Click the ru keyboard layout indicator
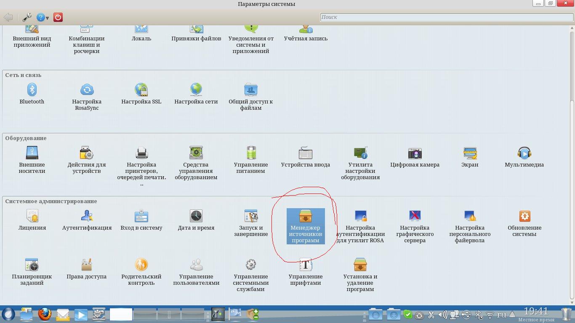The image size is (575, 323). coord(502,314)
